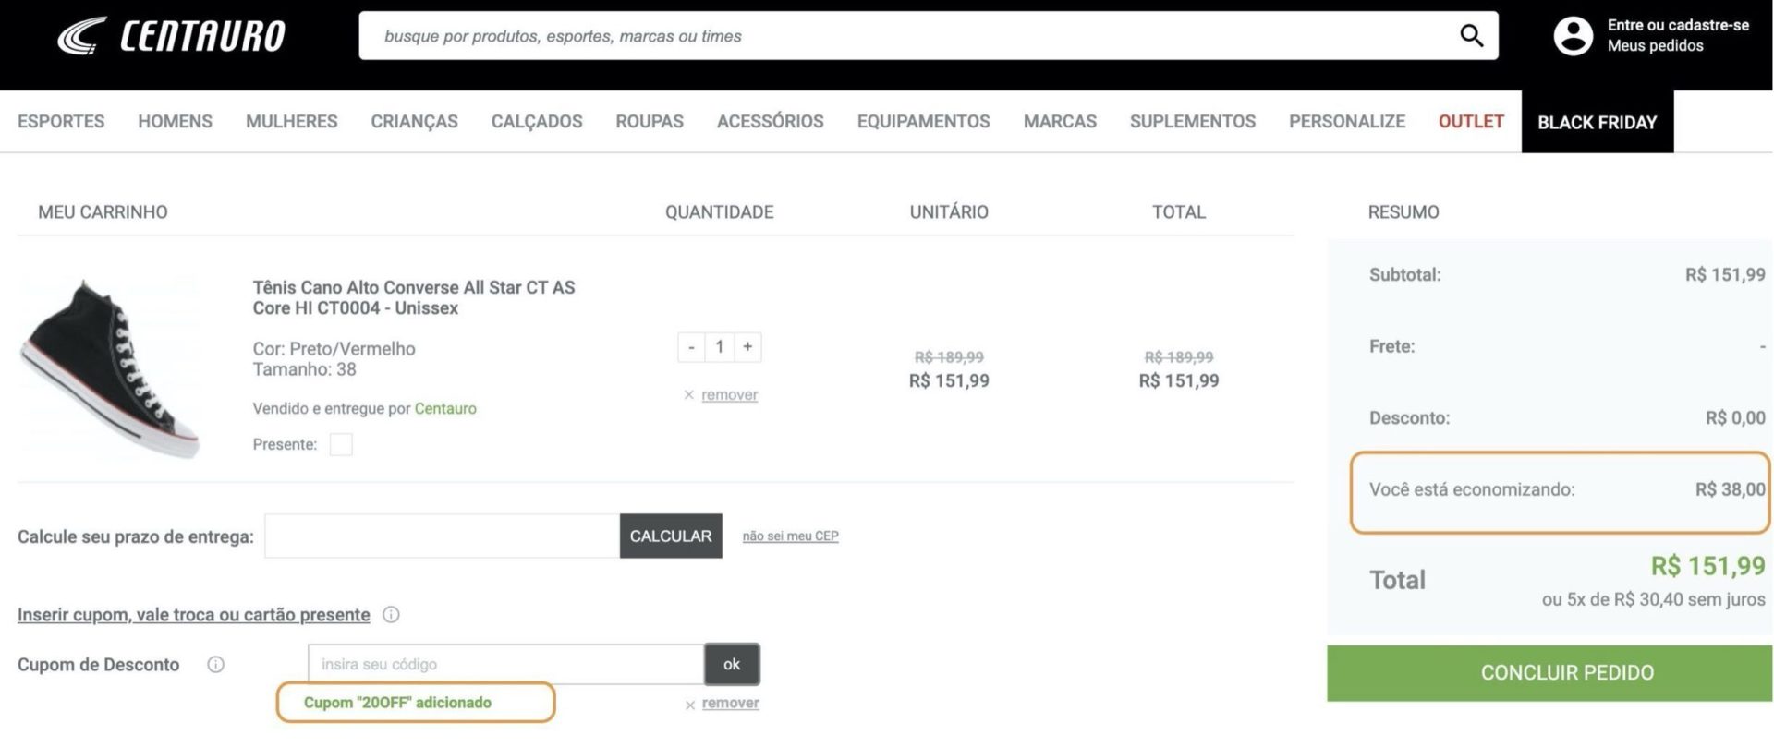Click the CONCLUIR PEDIDO button
Screen dimensions: 1774x747
pyautogui.click(x=1549, y=673)
